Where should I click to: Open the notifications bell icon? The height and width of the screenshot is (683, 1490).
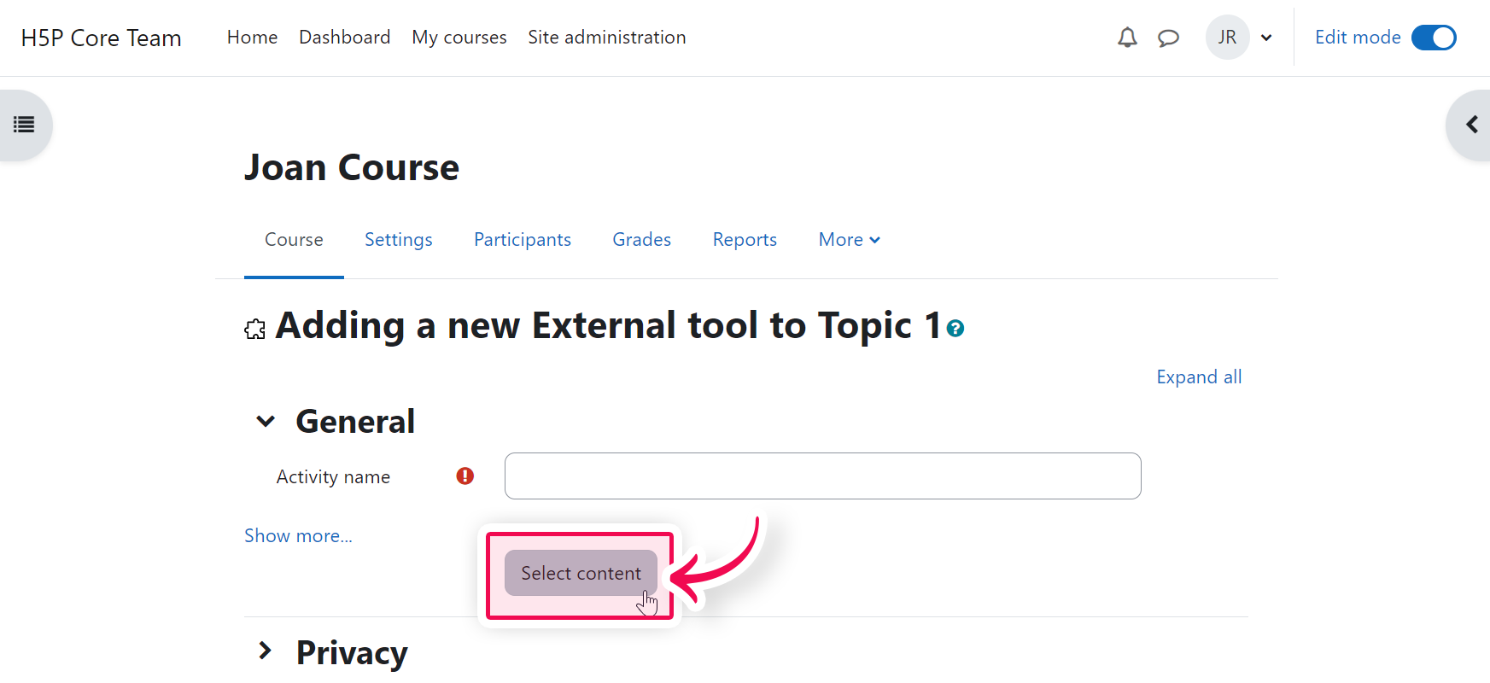point(1127,38)
